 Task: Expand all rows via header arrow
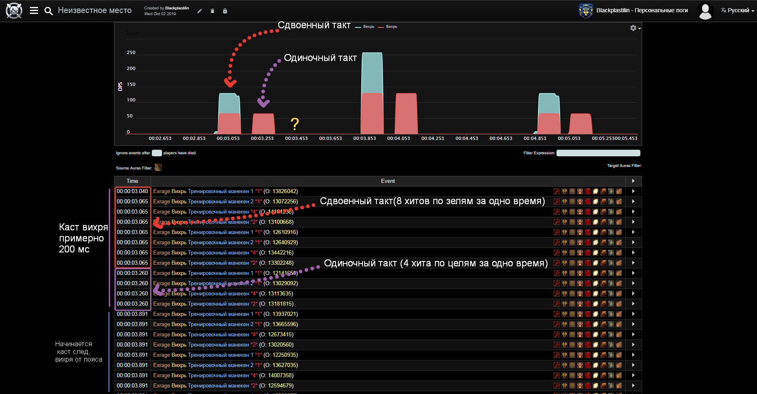[x=633, y=181]
